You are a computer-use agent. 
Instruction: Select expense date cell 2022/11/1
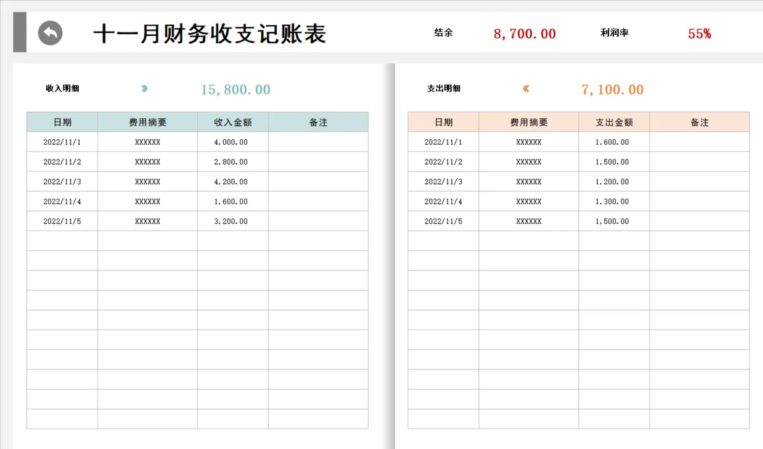[443, 142]
